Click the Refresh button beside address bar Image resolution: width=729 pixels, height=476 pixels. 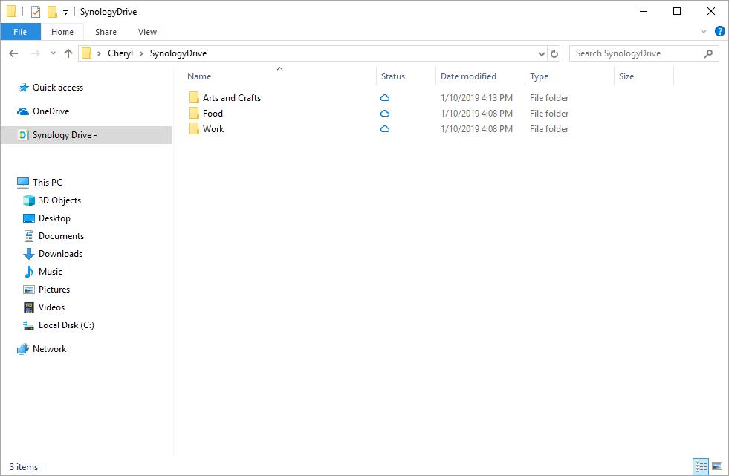[x=554, y=53]
